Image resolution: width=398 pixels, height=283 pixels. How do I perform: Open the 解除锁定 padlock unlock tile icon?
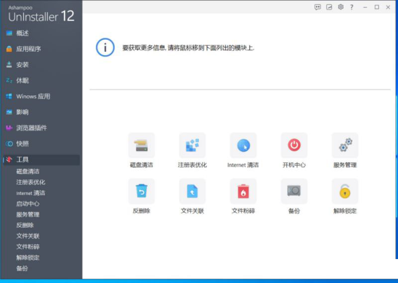coord(345,191)
